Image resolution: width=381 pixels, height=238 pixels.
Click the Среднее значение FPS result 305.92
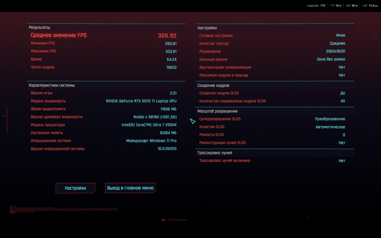(x=167, y=35)
